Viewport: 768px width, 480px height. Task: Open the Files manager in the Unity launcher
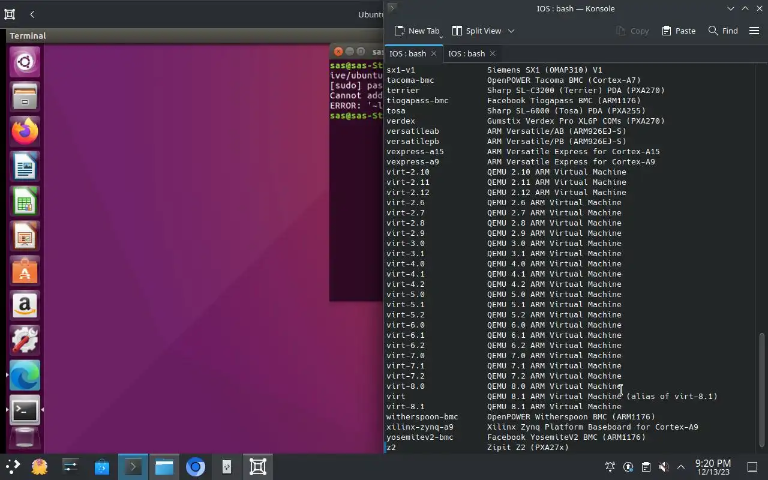tap(25, 97)
